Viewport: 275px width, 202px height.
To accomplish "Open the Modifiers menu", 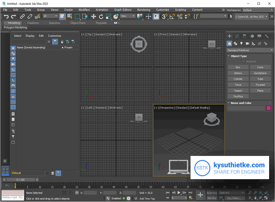I will [x=84, y=10].
